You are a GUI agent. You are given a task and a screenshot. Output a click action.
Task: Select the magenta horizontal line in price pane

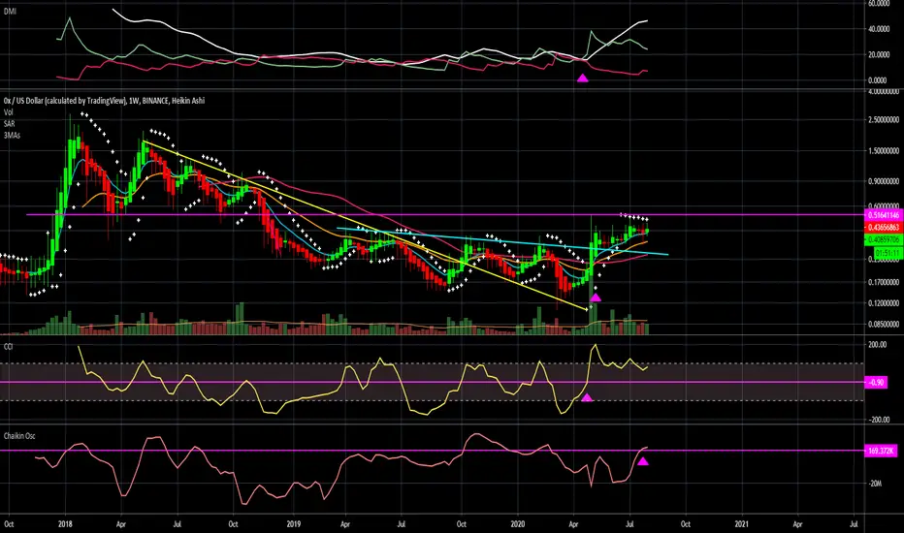[x=445, y=215]
